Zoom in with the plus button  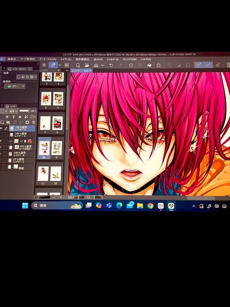click(61, 197)
